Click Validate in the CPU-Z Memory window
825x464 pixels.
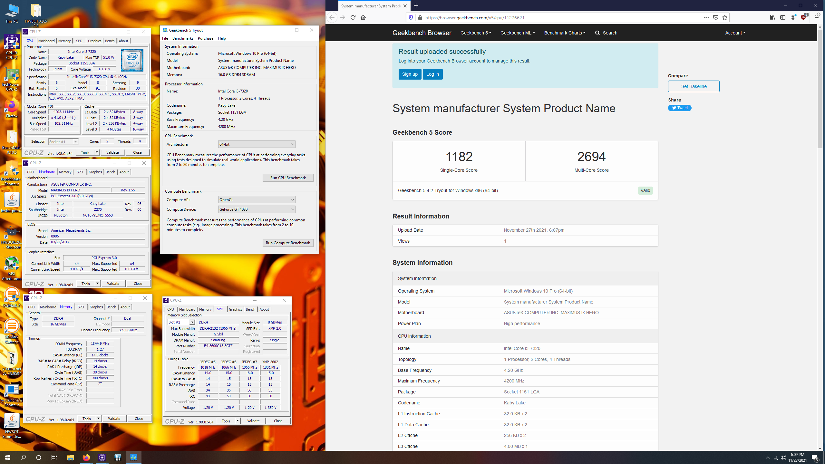click(114, 419)
